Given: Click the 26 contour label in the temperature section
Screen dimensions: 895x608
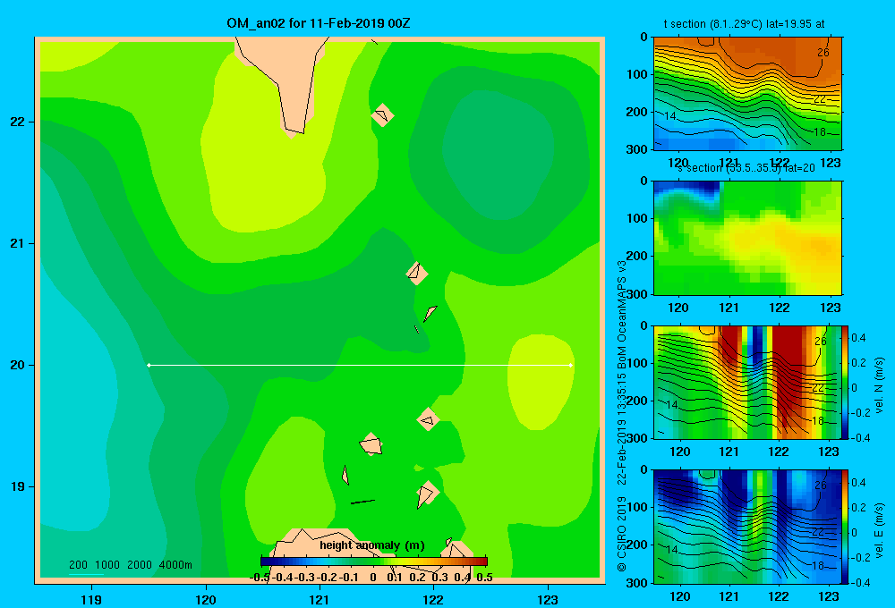Looking at the screenshot, I should pyautogui.click(x=823, y=53).
